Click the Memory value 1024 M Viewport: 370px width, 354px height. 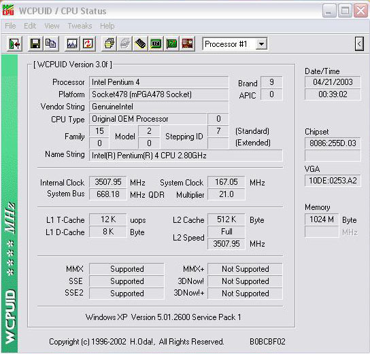[x=322, y=219]
